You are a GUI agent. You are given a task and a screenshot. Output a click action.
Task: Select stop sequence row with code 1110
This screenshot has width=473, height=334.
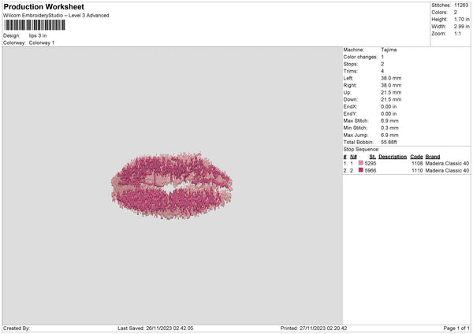pos(406,170)
